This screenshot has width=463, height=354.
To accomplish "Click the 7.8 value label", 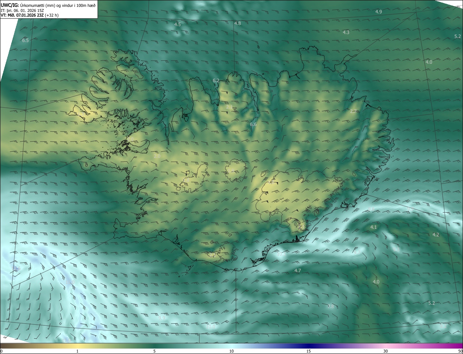I will click(330, 307).
